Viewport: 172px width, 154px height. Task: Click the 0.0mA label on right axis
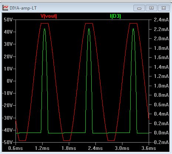click(161, 133)
